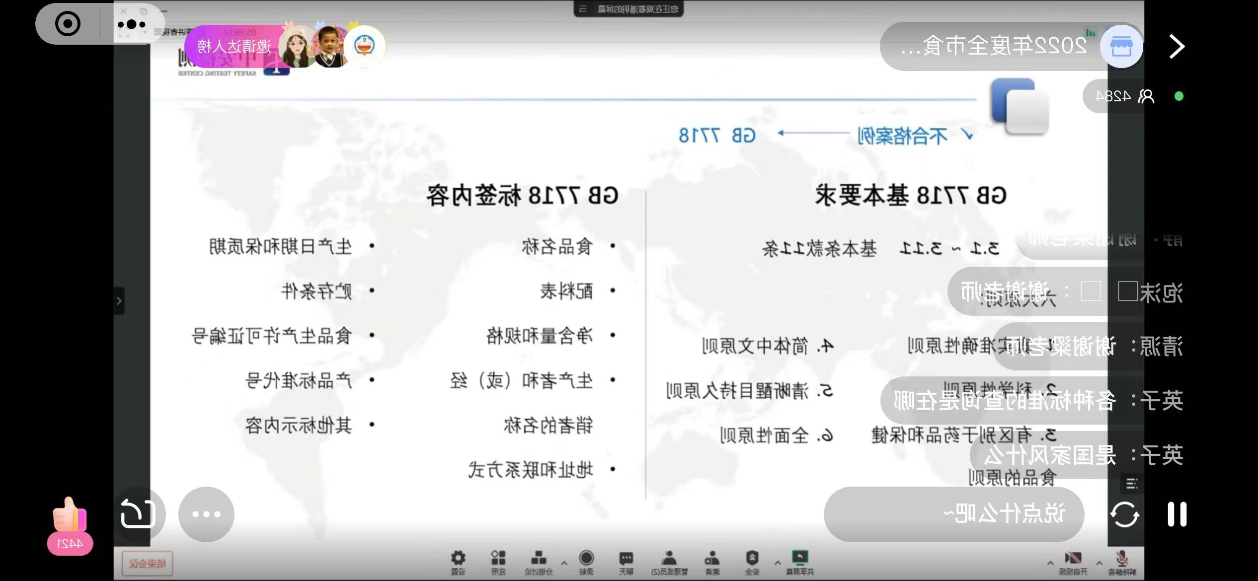
Task: Tap the thumbs-up like icon
Action: tap(70, 516)
